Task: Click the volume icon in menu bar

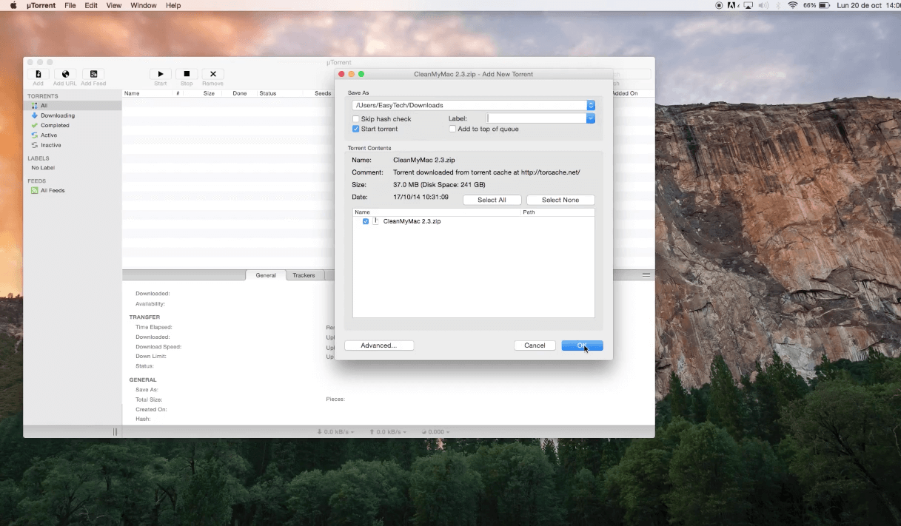Action: [762, 5]
